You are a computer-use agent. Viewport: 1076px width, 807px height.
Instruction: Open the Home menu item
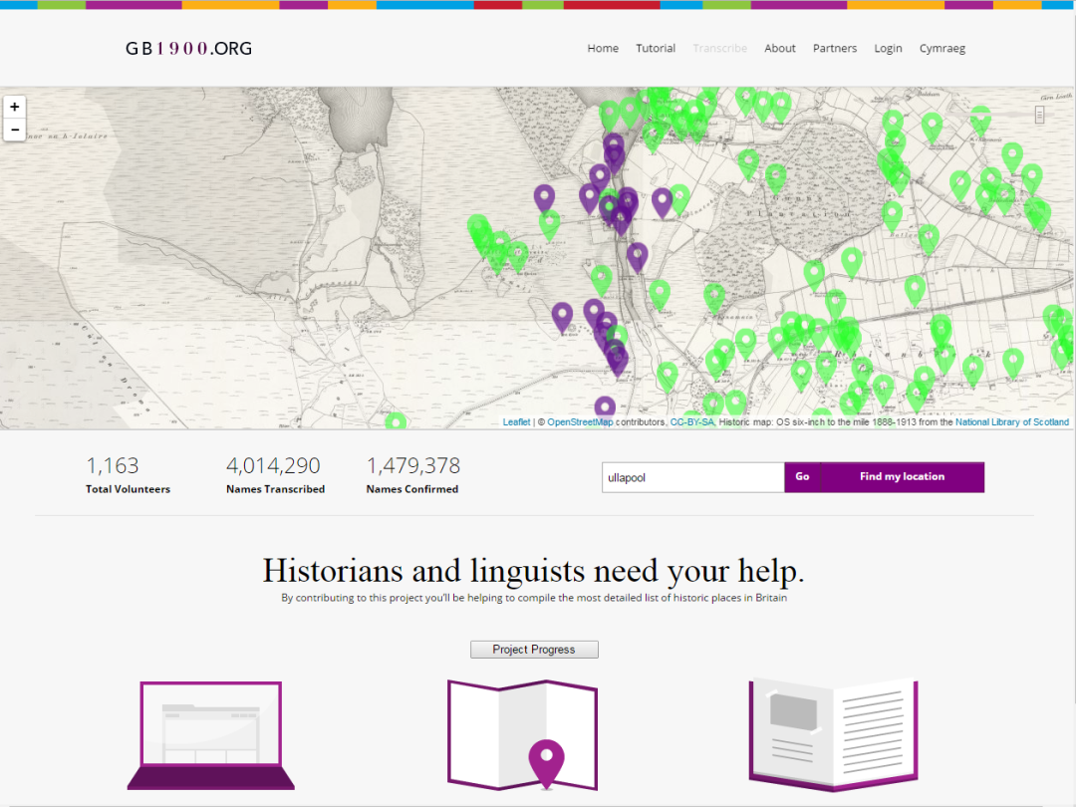[x=603, y=48]
